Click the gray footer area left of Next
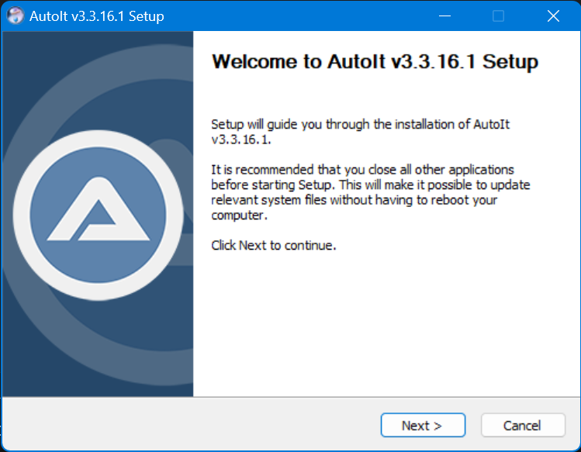The image size is (581, 452). point(194,425)
